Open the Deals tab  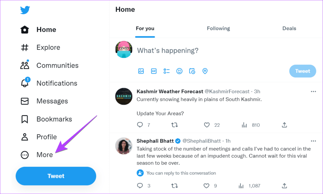pos(289,28)
